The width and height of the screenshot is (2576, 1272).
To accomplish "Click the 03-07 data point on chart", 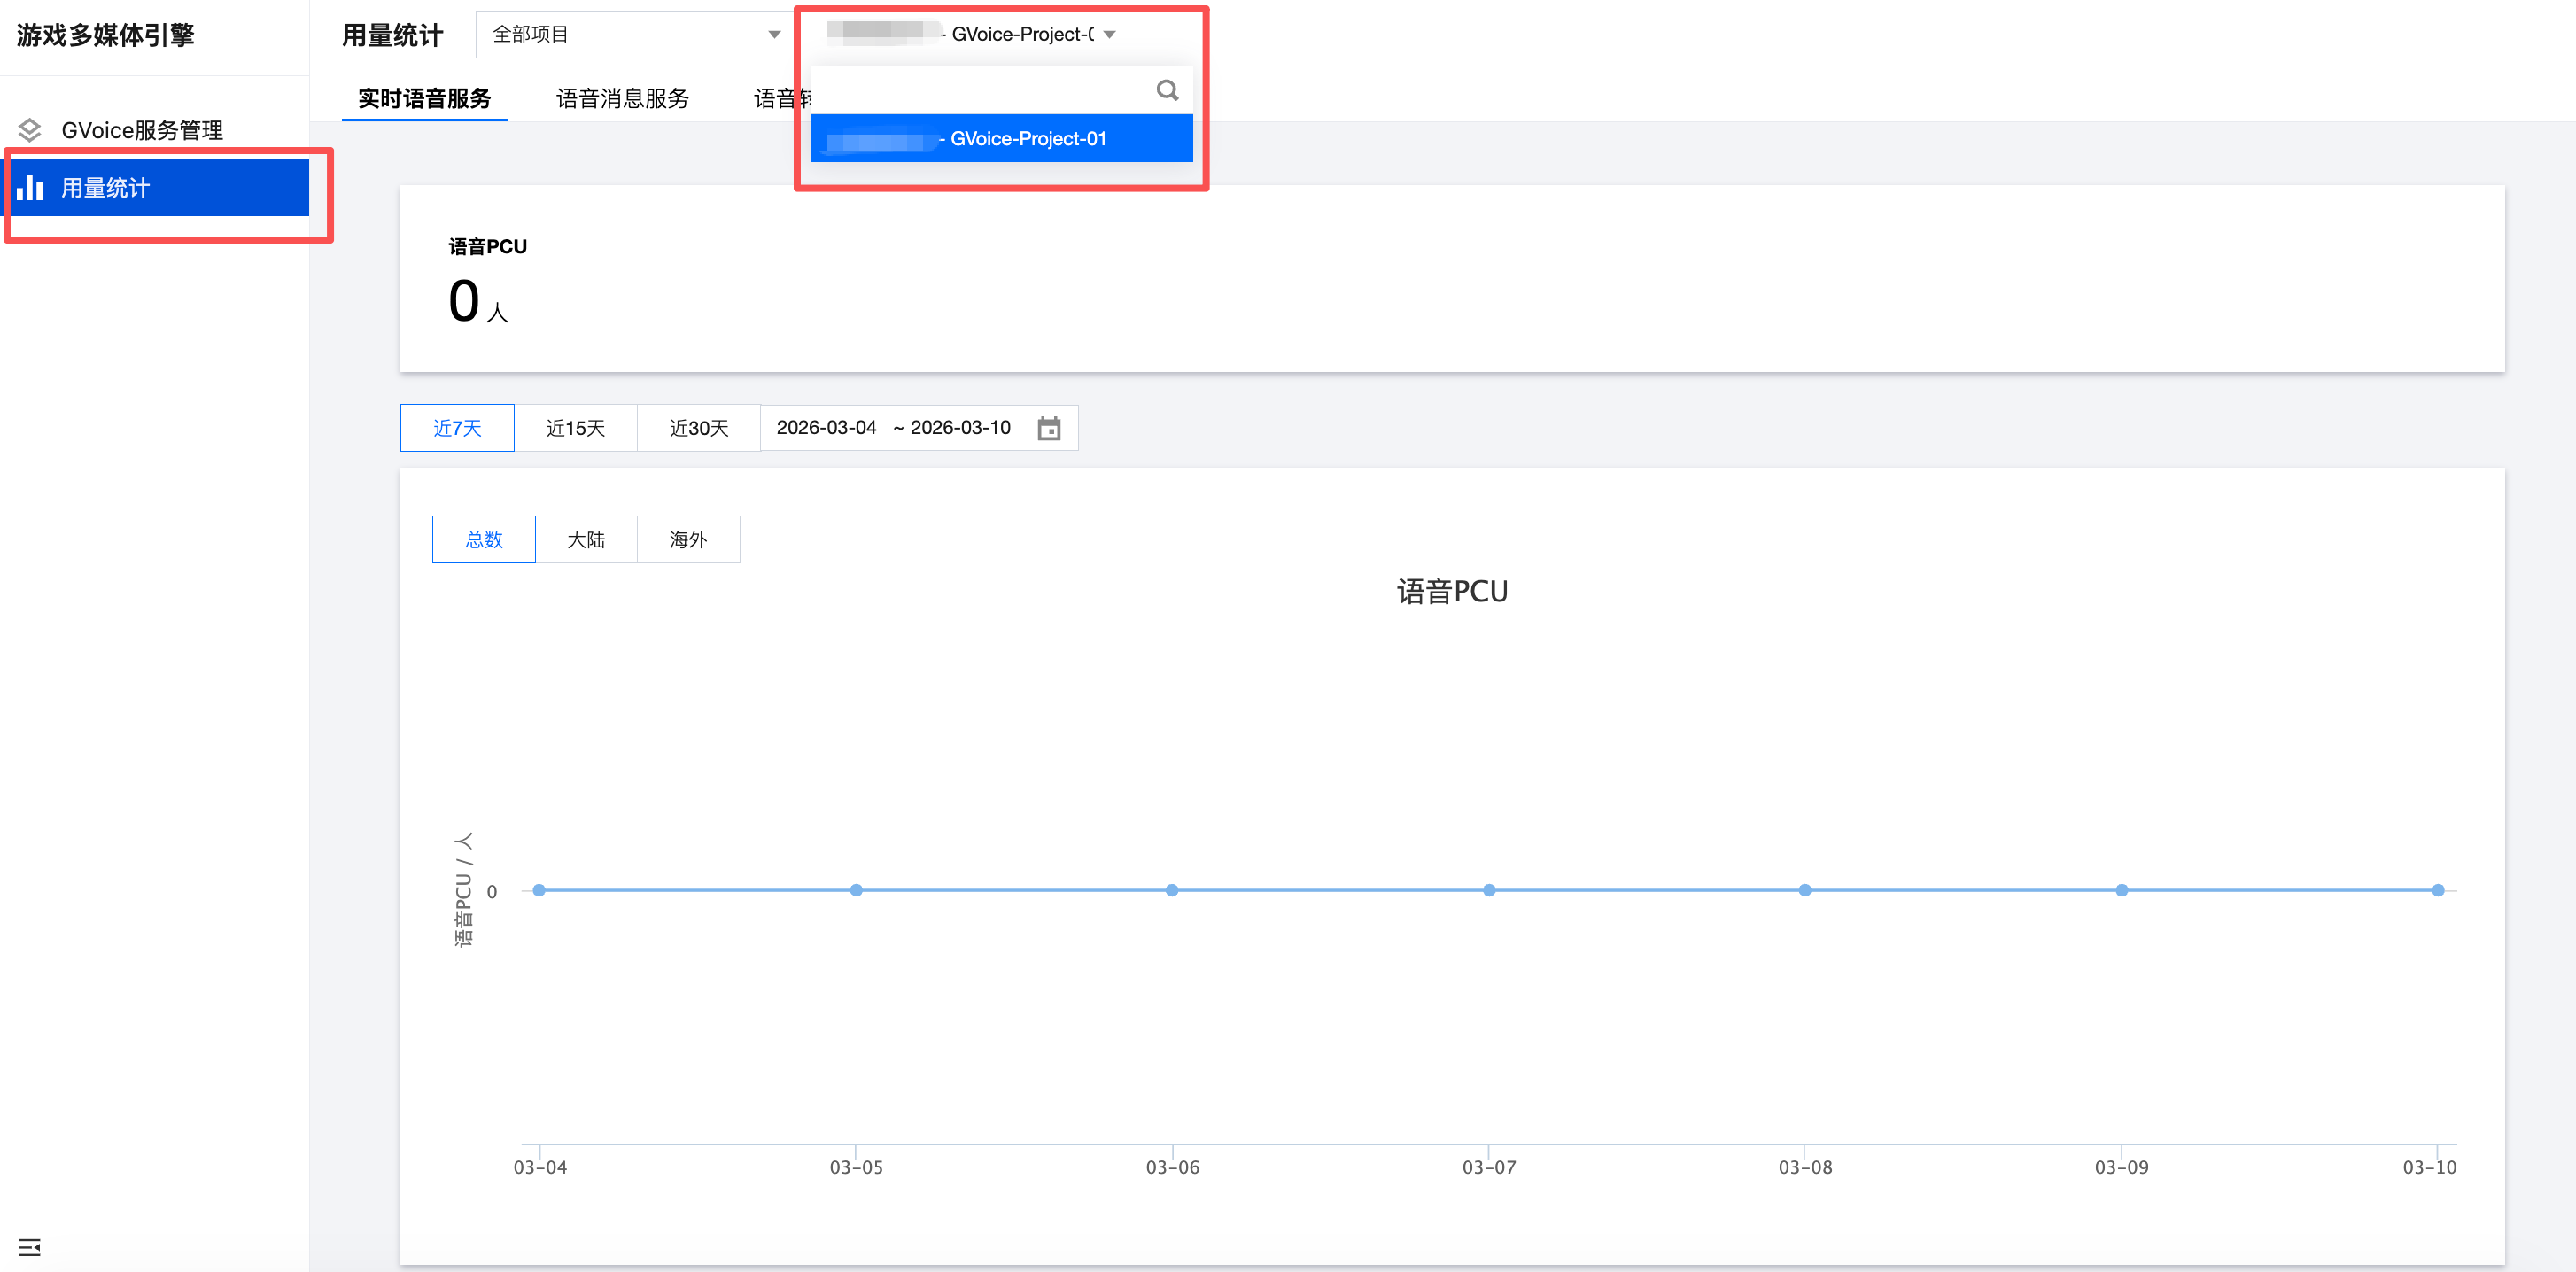I will (1488, 890).
